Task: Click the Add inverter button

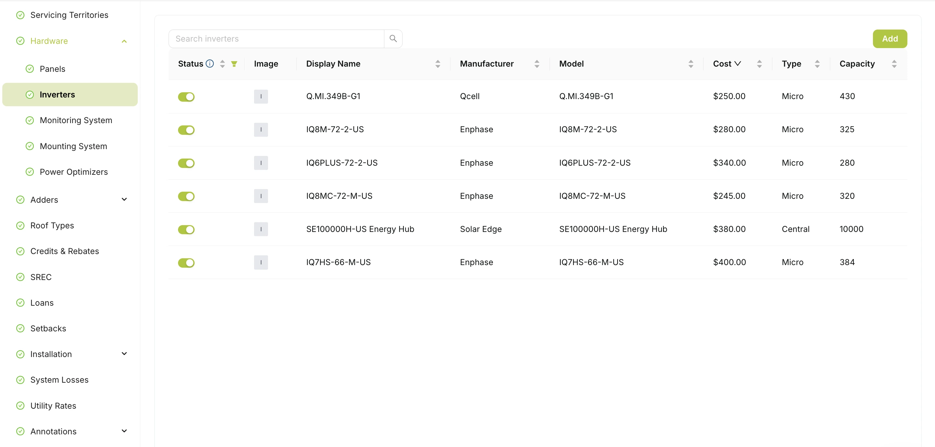Action: point(890,38)
